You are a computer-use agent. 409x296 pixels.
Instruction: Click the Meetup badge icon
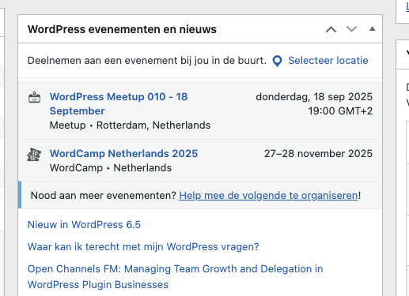34,97
